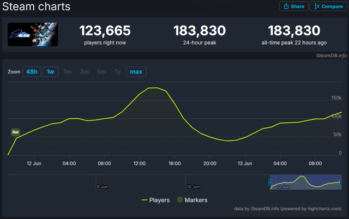Screen dimensions: 349x219
Task: Toggle the Markers series in legend
Action: (x=192, y=200)
